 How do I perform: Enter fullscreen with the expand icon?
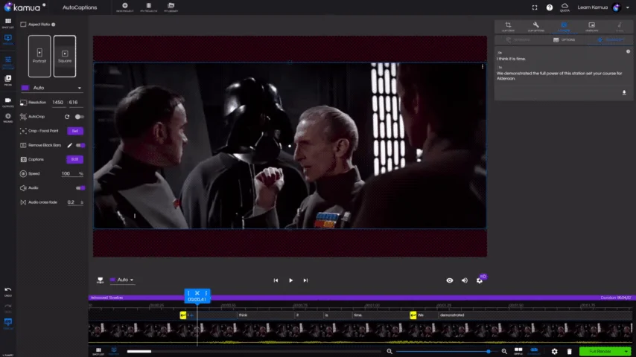(535, 7)
